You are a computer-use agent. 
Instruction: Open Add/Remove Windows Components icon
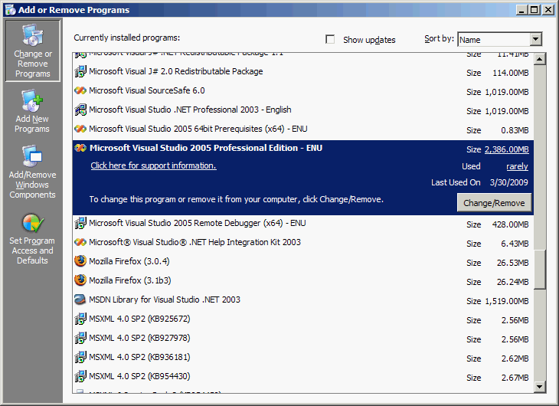pos(32,156)
